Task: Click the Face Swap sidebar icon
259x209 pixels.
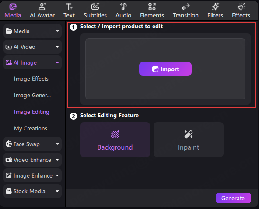Action: [9, 144]
